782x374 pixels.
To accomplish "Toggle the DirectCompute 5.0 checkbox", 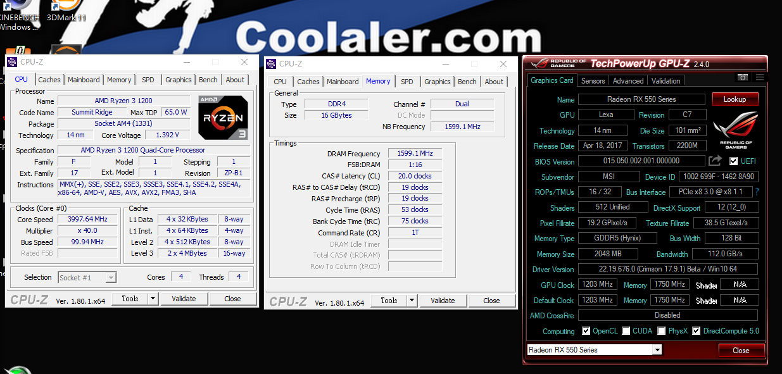I will click(697, 331).
